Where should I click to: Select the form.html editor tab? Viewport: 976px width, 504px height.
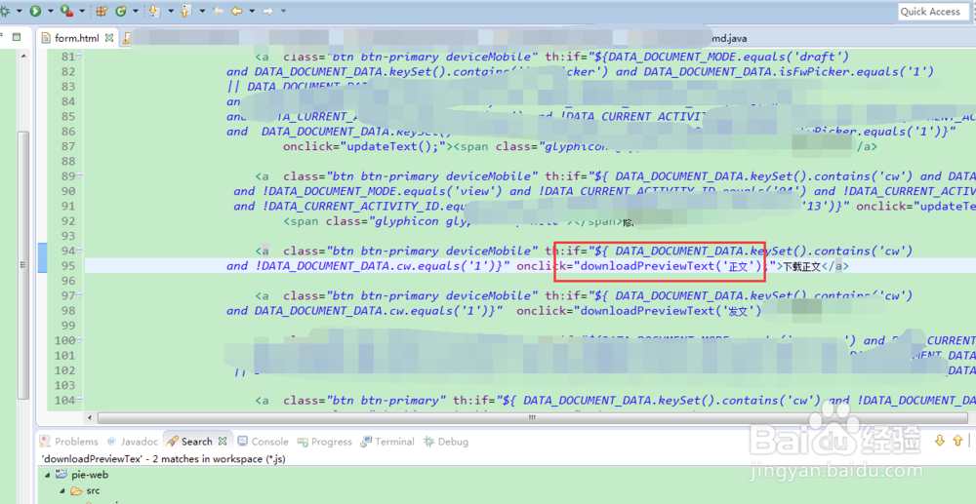[76, 38]
